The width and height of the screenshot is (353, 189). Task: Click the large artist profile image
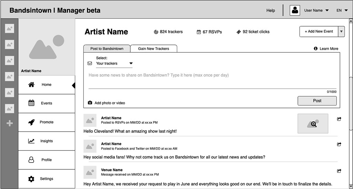click(x=47, y=47)
